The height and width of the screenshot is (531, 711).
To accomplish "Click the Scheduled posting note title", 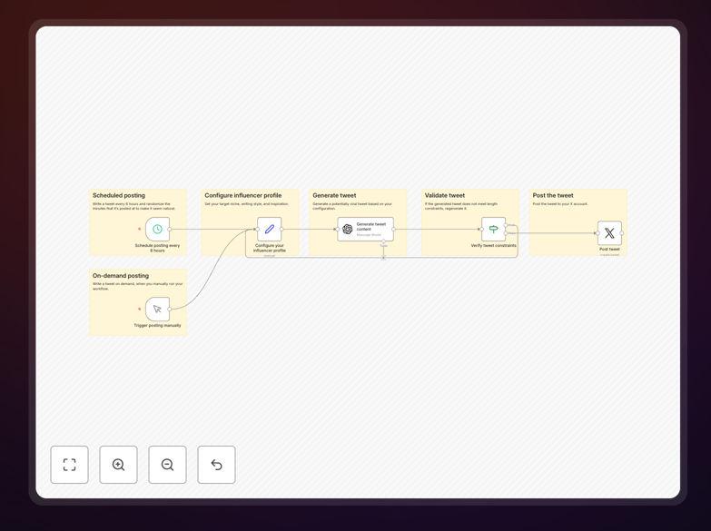I will click(119, 195).
